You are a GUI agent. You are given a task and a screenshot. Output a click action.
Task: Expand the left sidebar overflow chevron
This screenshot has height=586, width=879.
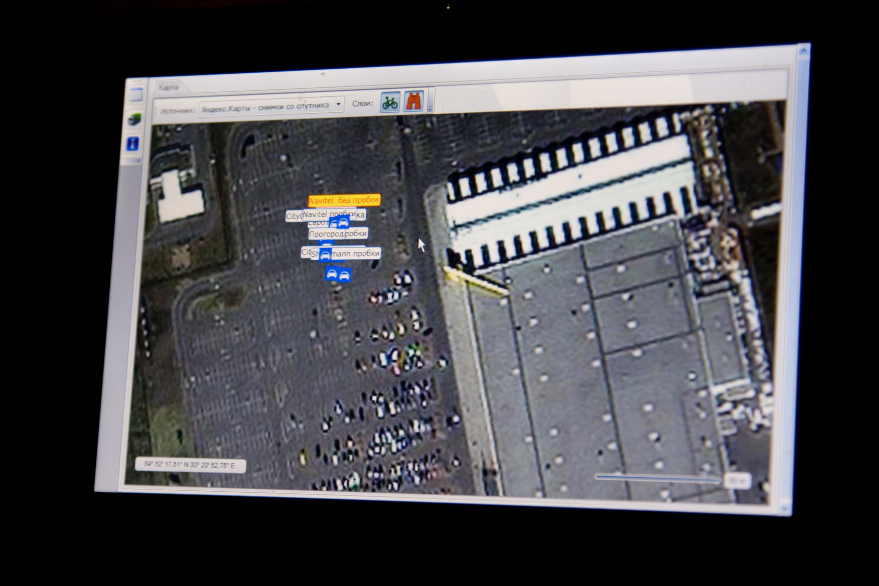[x=137, y=161]
